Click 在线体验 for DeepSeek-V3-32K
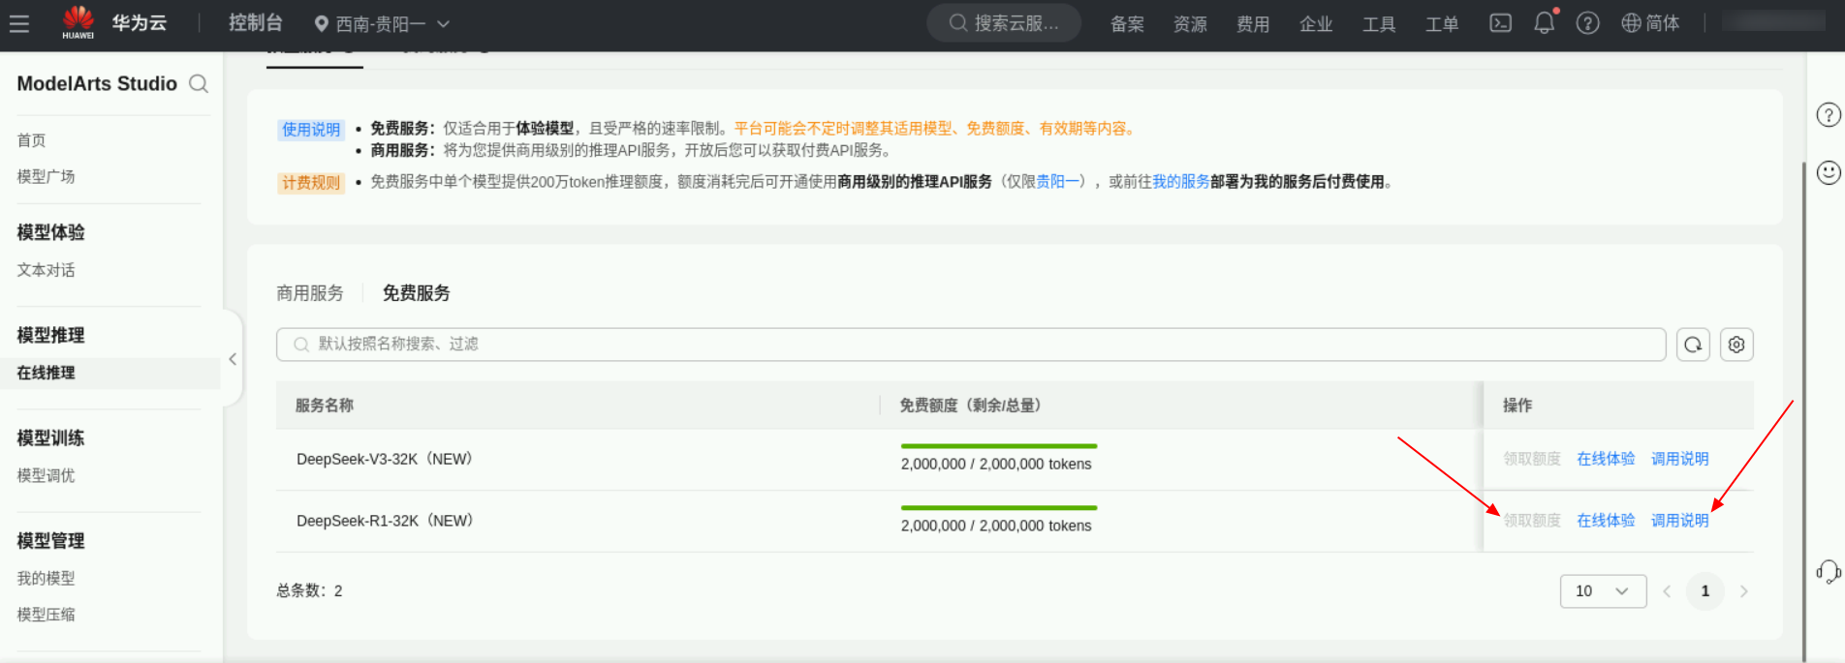Image resolution: width=1845 pixels, height=663 pixels. [1606, 459]
